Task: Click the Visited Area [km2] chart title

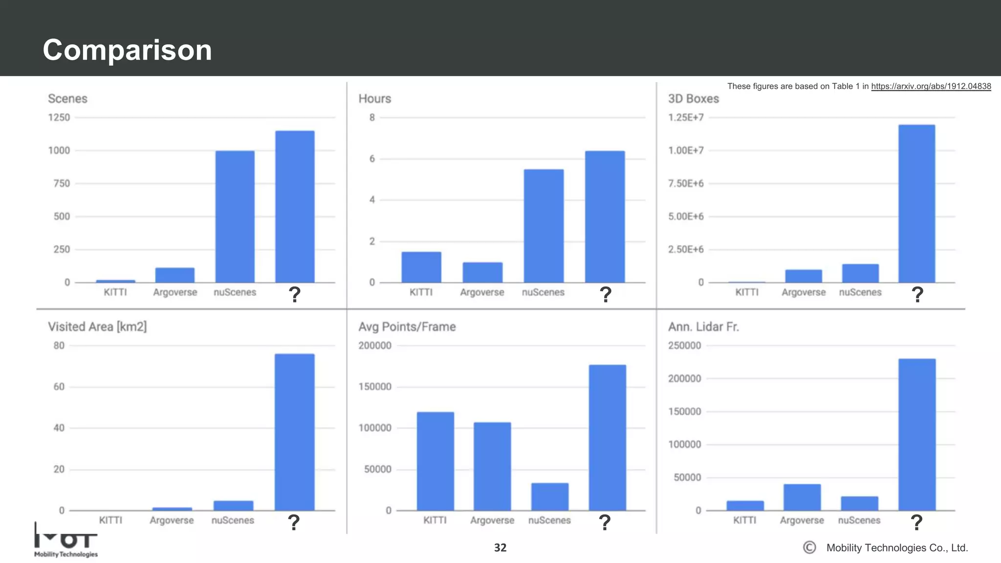Action: 97,326
